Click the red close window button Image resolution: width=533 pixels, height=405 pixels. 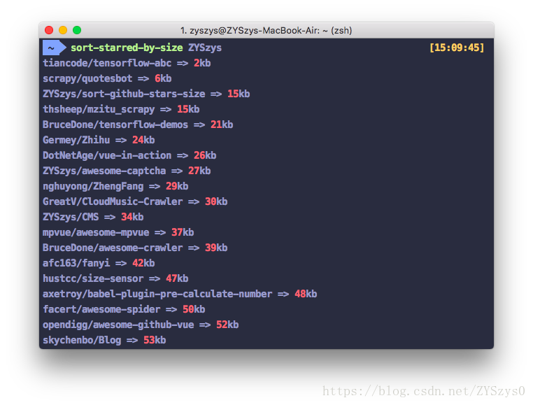pyautogui.click(x=49, y=30)
